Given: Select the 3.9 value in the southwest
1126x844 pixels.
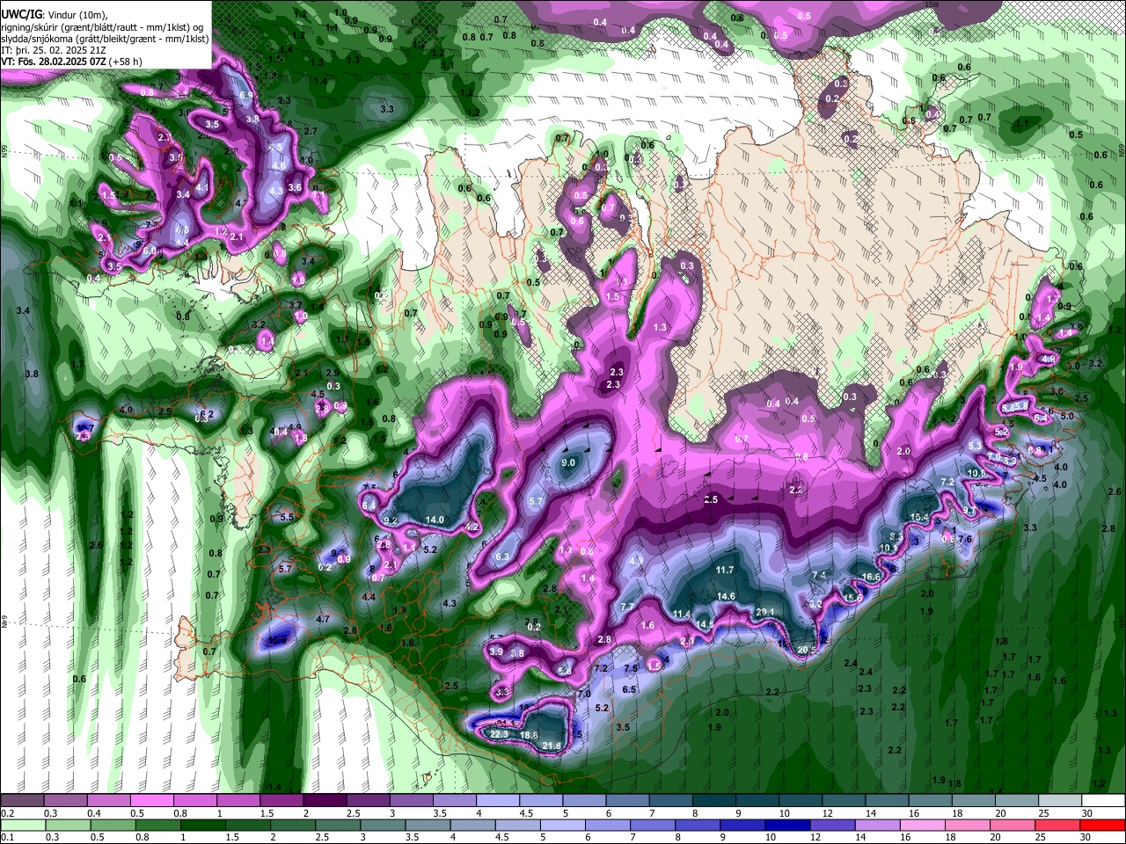Looking at the screenshot, I should tap(496, 651).
